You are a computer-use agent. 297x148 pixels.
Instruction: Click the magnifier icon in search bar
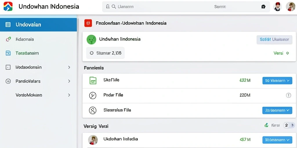(114, 7)
